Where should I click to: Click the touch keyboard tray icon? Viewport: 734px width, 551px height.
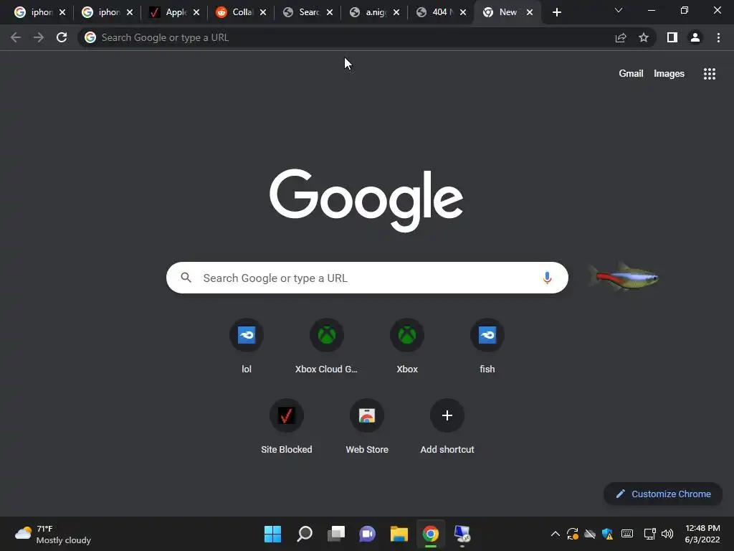[x=626, y=534]
